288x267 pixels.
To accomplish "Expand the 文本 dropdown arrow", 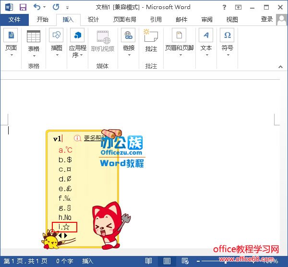I will click(207, 55).
